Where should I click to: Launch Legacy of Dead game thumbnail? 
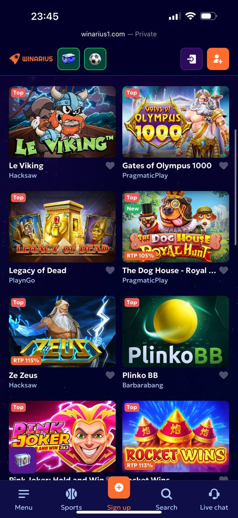(62, 227)
